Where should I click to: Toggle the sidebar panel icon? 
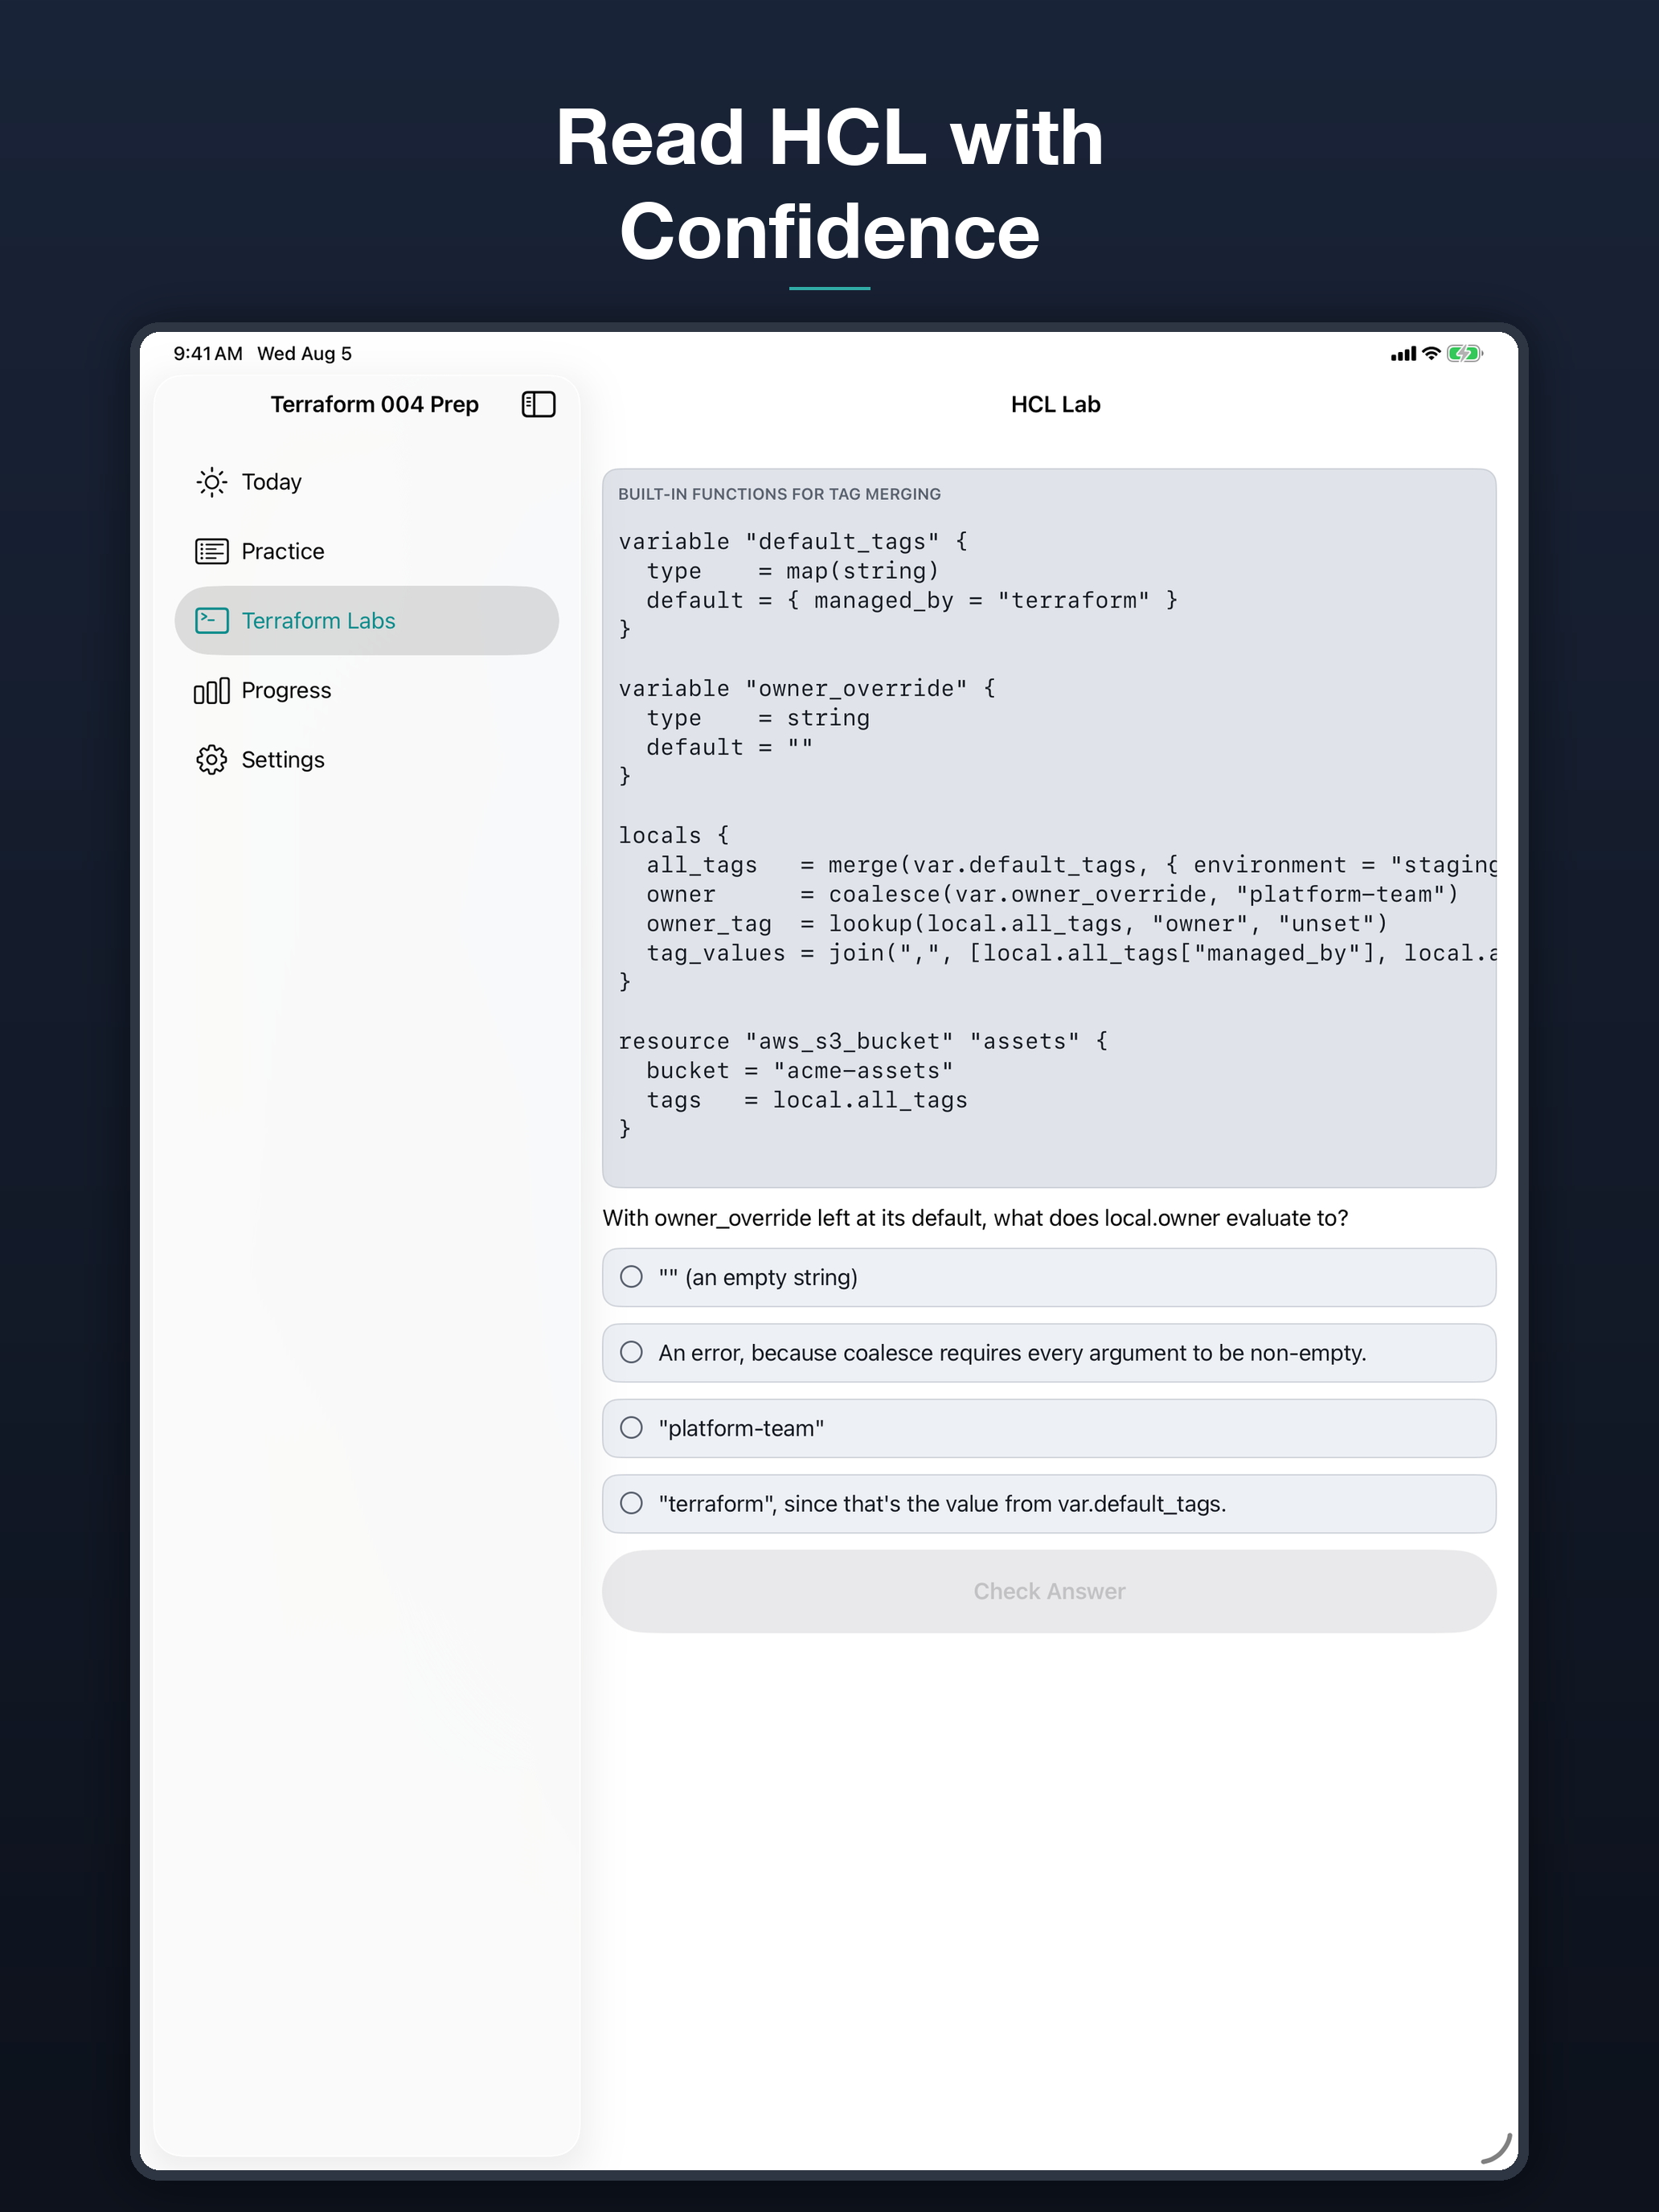click(x=538, y=404)
